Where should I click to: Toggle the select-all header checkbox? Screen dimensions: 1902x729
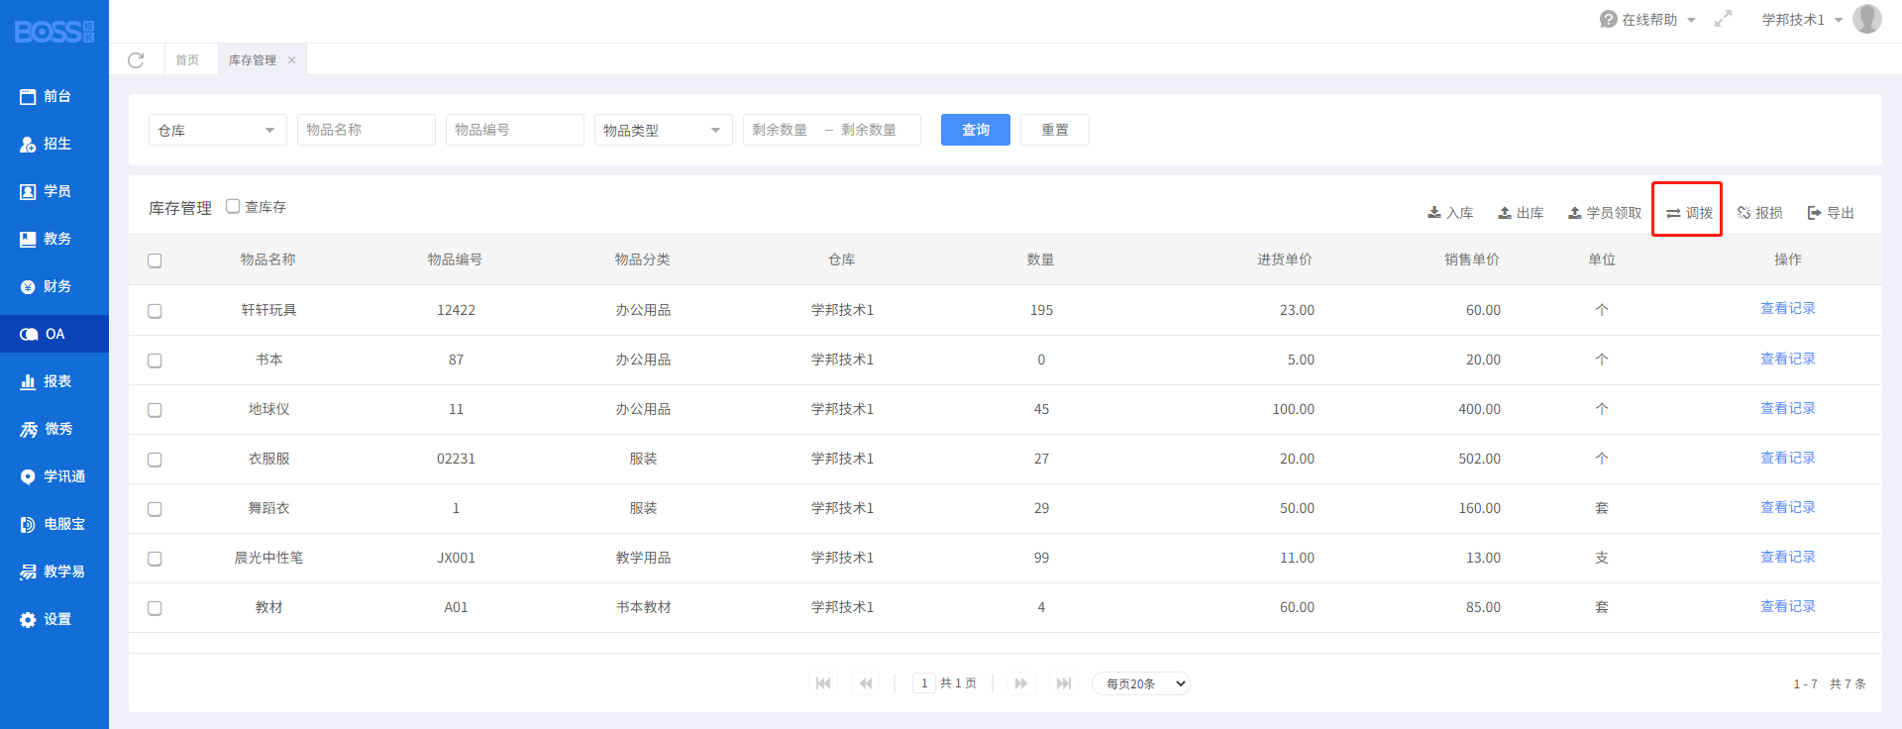(x=155, y=260)
